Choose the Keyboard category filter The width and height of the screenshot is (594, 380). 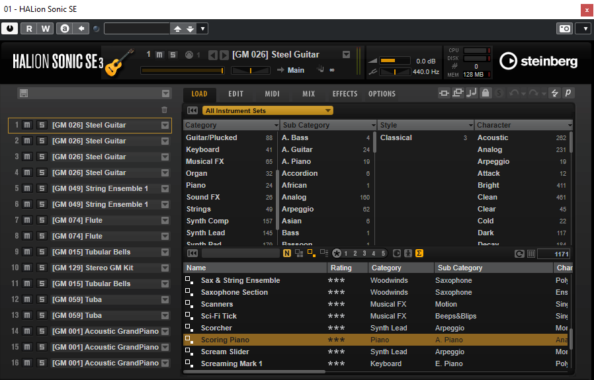pos(202,149)
